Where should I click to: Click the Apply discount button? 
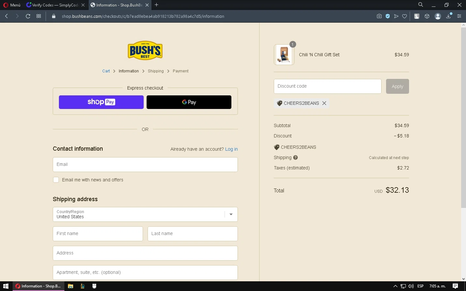coord(397,86)
